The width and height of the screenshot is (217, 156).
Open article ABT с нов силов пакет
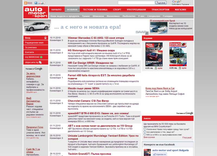(x=100, y=126)
